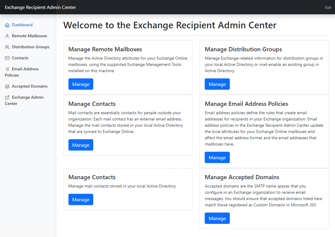Click Manage under Manage Remote Mailboxes
Viewport: 335px width, 237px height.
click(x=81, y=84)
